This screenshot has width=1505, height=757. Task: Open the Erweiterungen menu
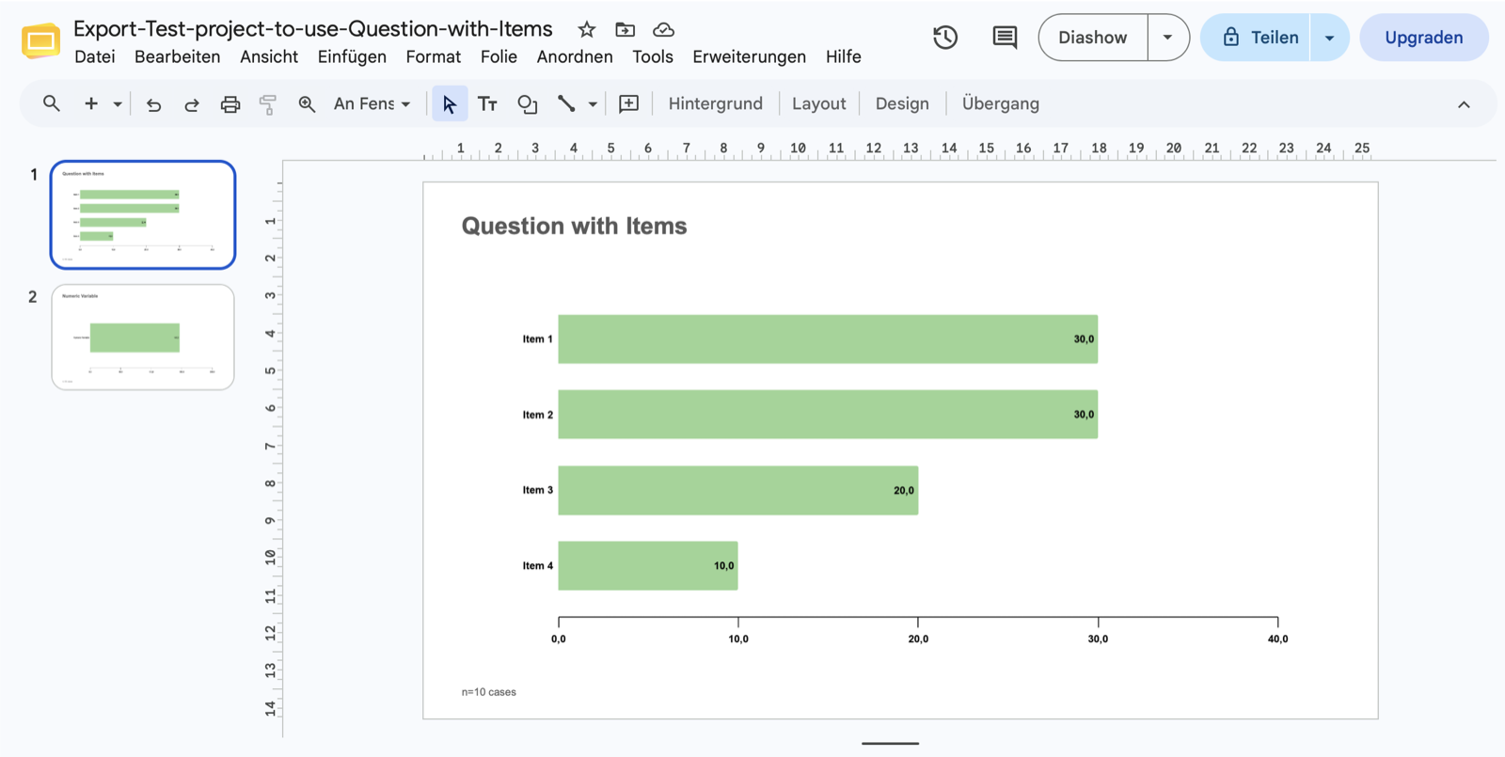click(750, 56)
